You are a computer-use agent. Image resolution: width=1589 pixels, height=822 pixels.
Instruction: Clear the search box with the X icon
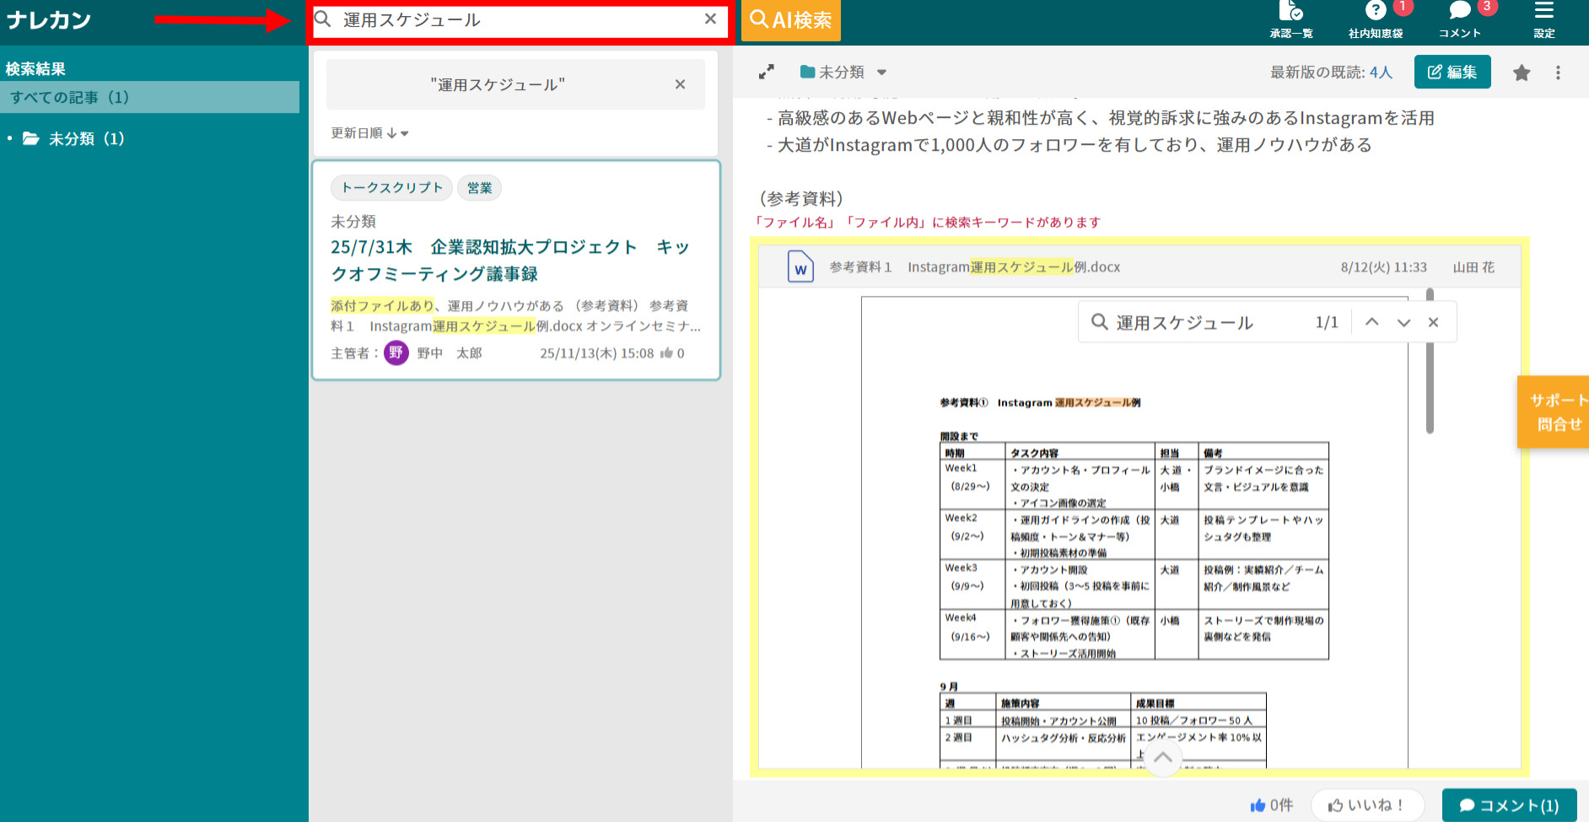[x=710, y=19]
